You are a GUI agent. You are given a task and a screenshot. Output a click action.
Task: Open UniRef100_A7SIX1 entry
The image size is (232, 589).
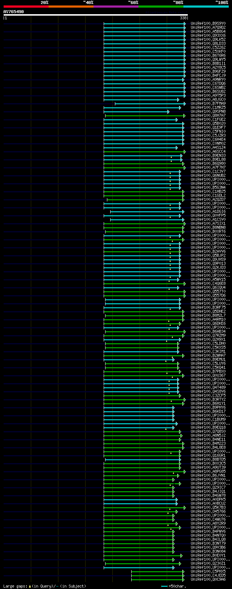pos(208,224)
